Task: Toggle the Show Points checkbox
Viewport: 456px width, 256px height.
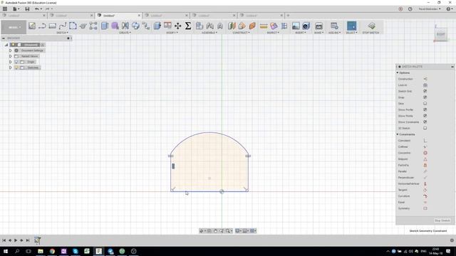Action: click(425, 116)
